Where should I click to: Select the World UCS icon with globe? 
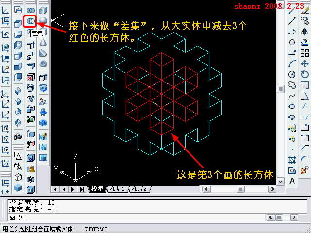coord(5,48)
